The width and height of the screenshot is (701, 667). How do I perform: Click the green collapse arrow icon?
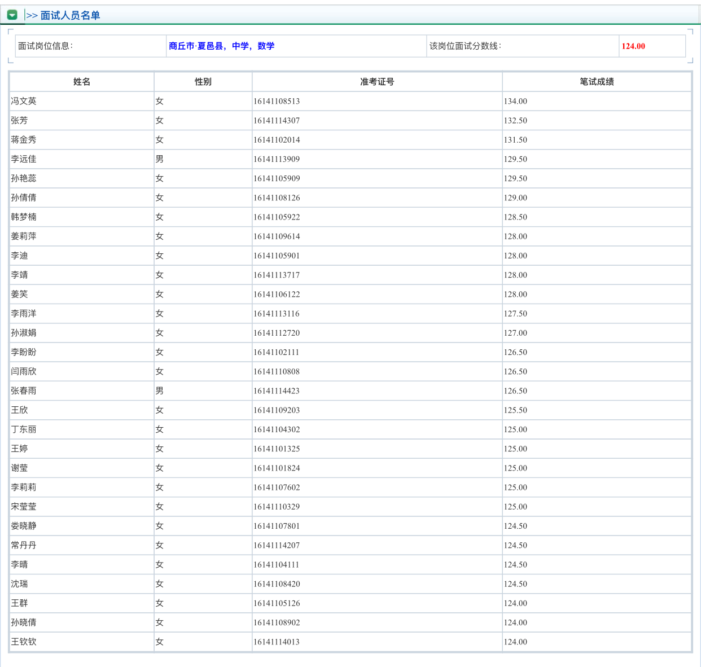click(x=12, y=15)
